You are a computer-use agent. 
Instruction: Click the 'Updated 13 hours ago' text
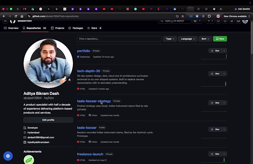tap(103, 57)
